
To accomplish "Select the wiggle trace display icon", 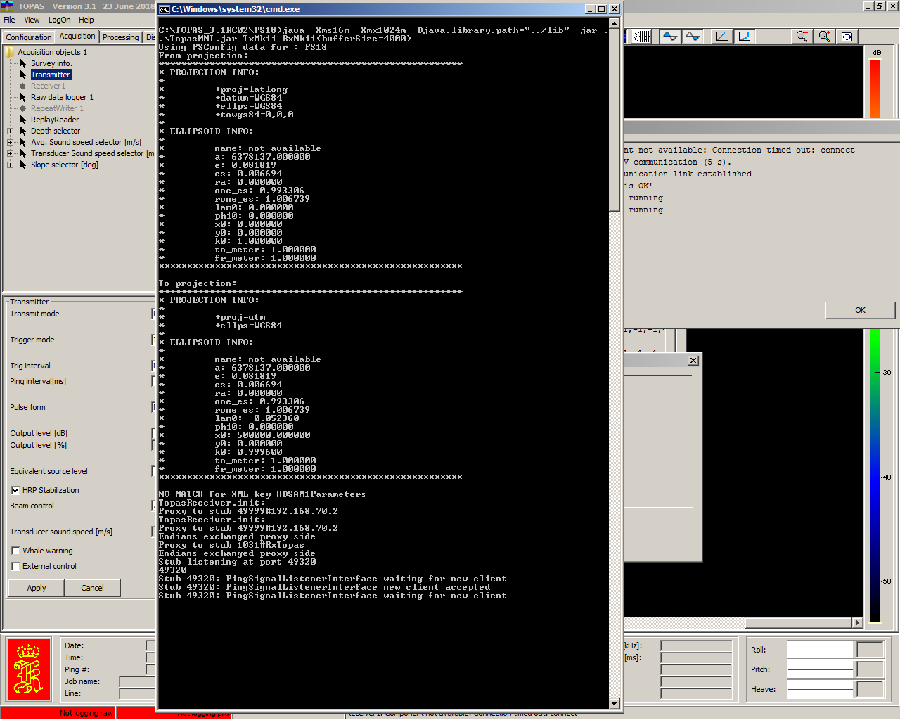I will [x=641, y=37].
